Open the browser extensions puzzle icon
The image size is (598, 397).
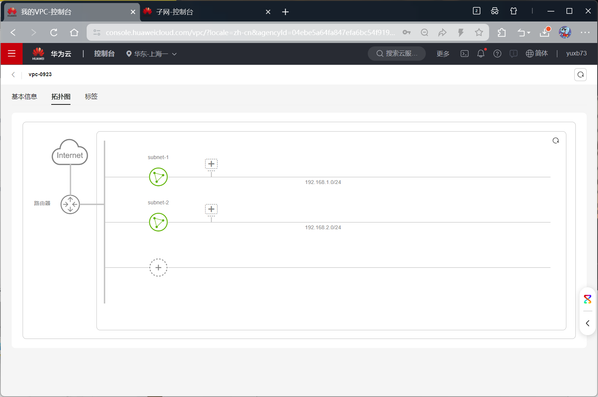point(502,32)
